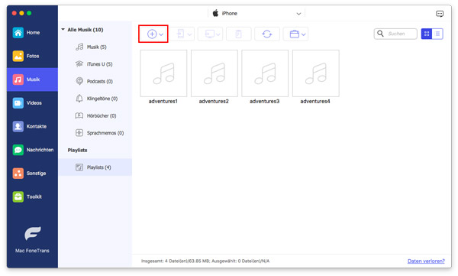Click the export to computer monitor icon
458x276 pixels.
point(209,34)
